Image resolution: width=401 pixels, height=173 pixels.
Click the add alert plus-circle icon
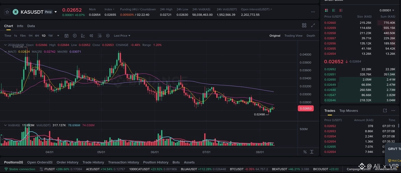(75, 36)
